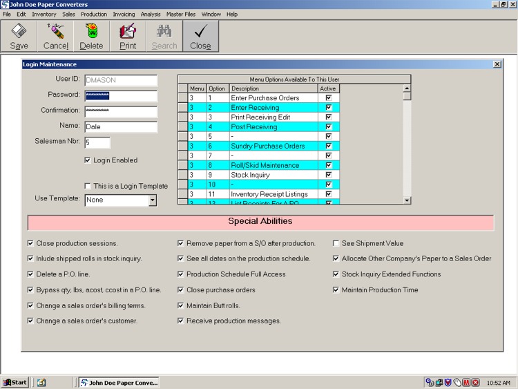Click the menu options scrollbar thumb
The image size is (518, 389).
407,96
